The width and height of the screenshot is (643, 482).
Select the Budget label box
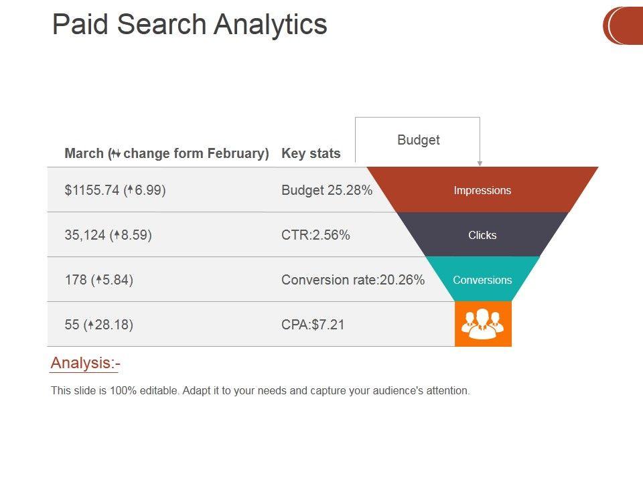(x=418, y=140)
